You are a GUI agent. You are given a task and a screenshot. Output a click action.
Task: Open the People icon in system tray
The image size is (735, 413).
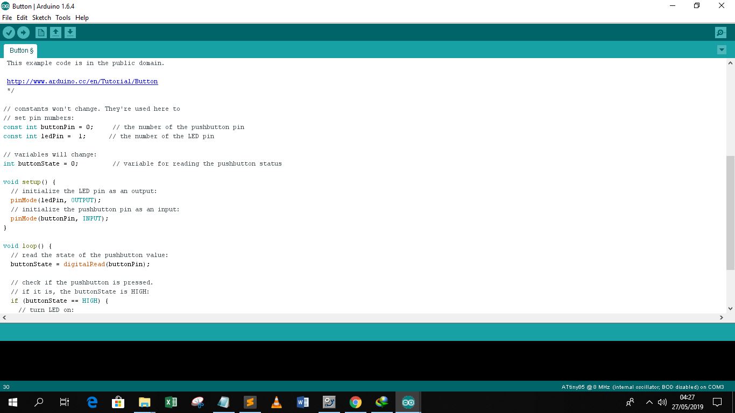point(630,402)
